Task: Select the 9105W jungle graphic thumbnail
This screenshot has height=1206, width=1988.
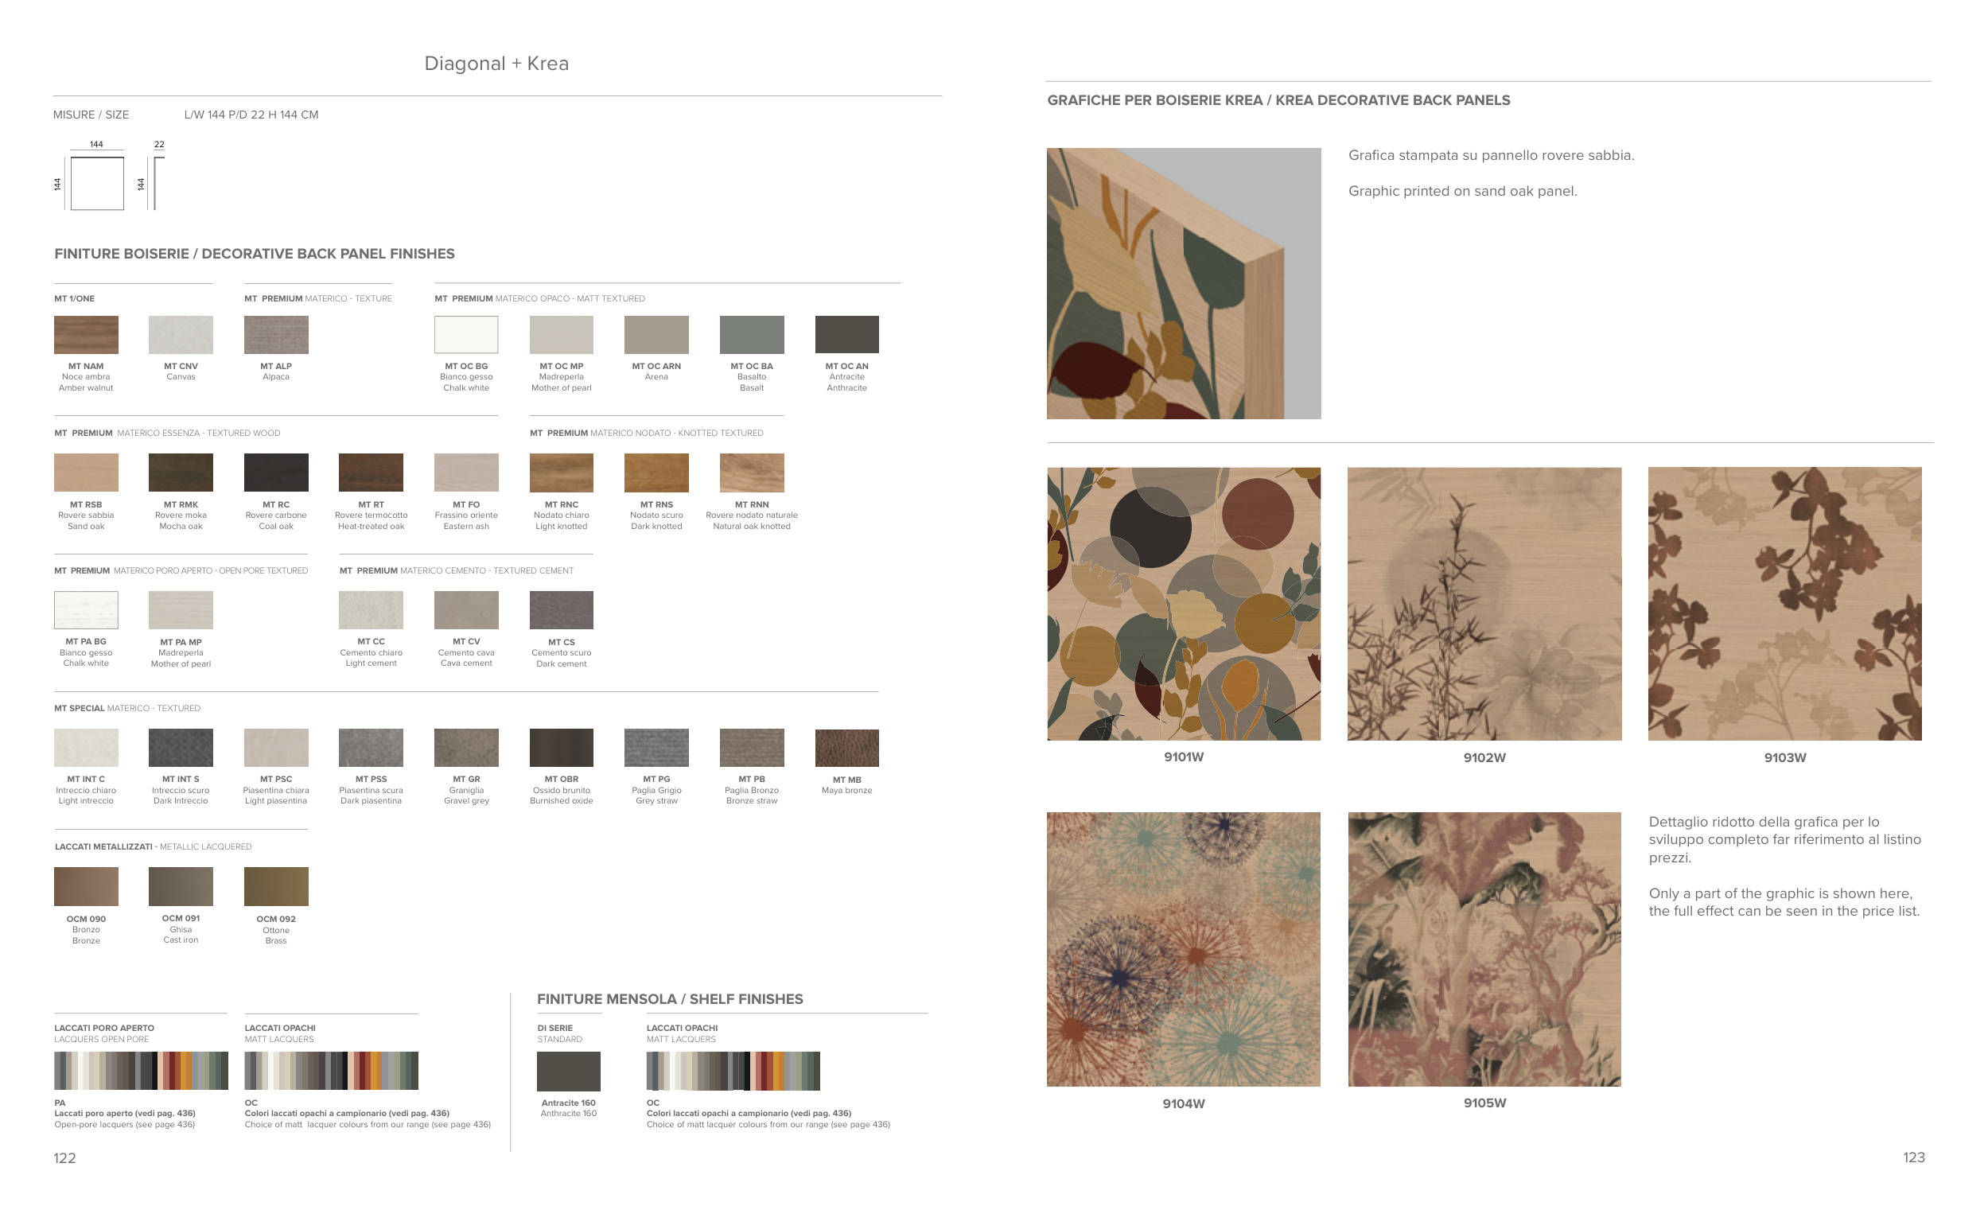Action: pos(1484,950)
